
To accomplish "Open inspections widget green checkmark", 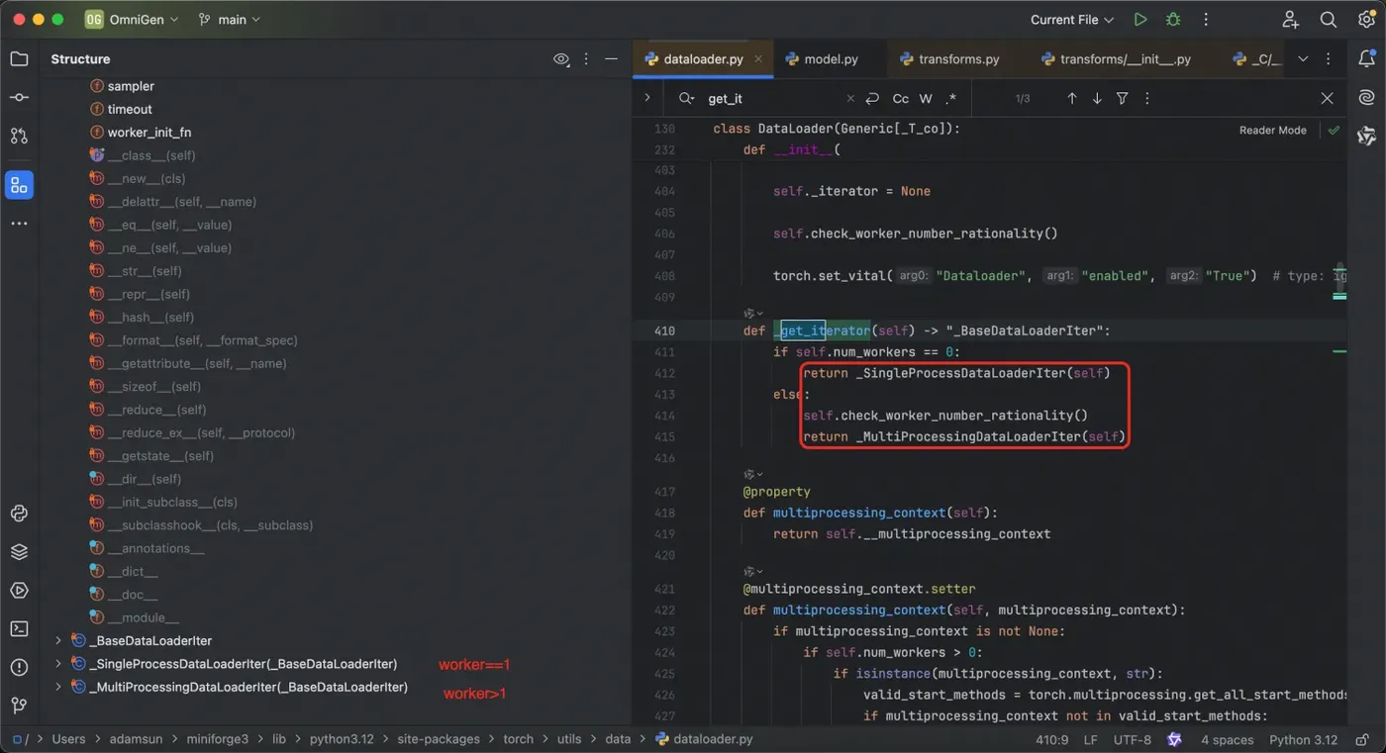I will (1334, 130).
